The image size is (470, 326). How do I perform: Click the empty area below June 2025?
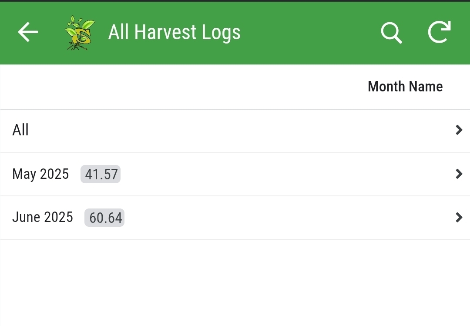point(235,283)
